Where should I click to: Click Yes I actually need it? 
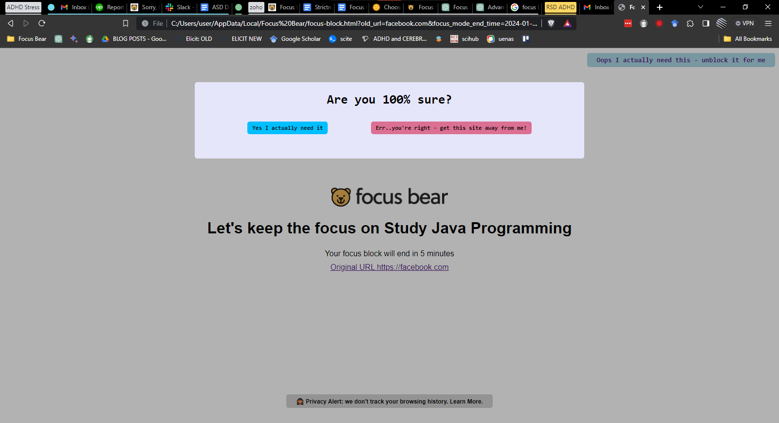287,128
